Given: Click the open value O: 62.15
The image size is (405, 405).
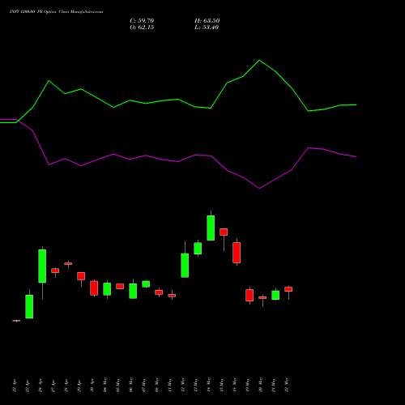Looking at the screenshot, I should [142, 28].
